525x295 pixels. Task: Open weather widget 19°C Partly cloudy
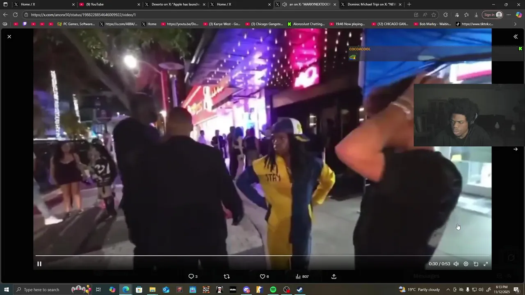(419, 290)
